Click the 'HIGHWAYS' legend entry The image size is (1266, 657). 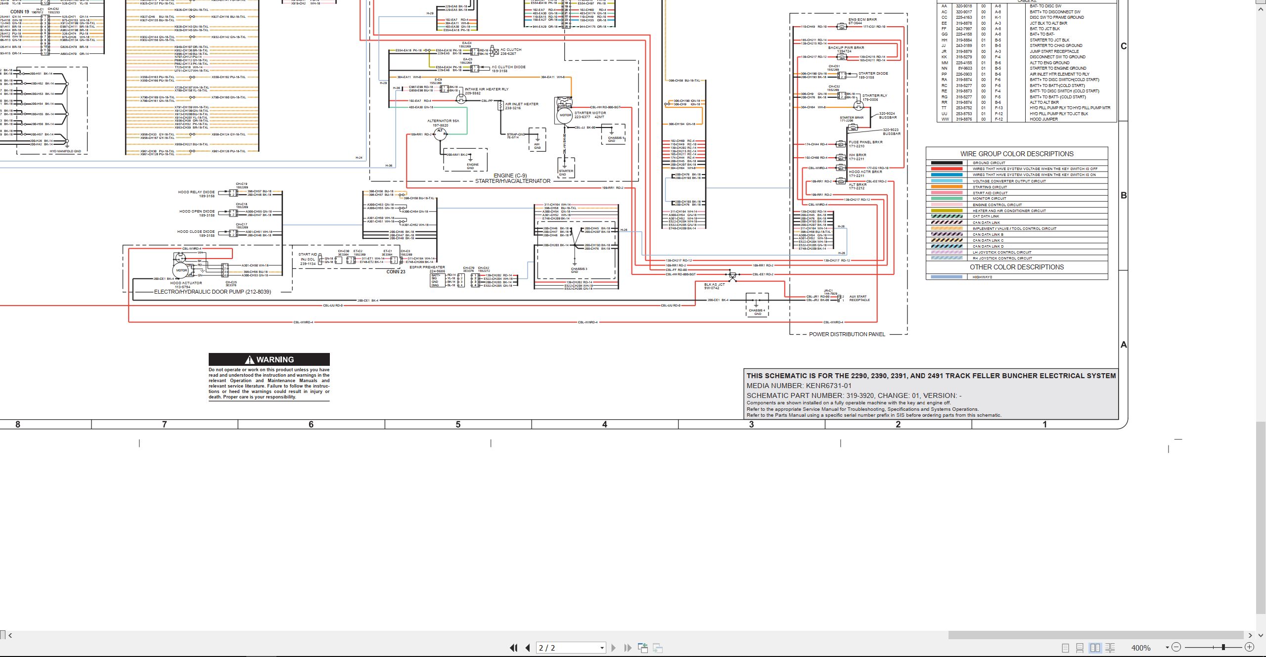tap(982, 277)
